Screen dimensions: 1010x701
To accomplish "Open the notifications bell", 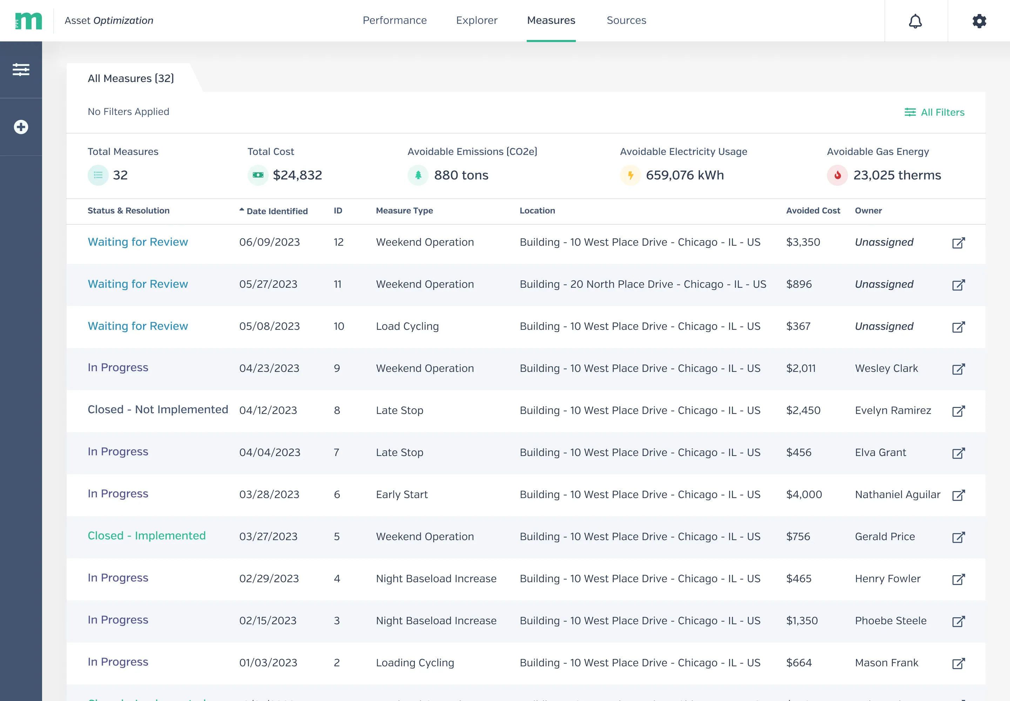I will (x=915, y=21).
